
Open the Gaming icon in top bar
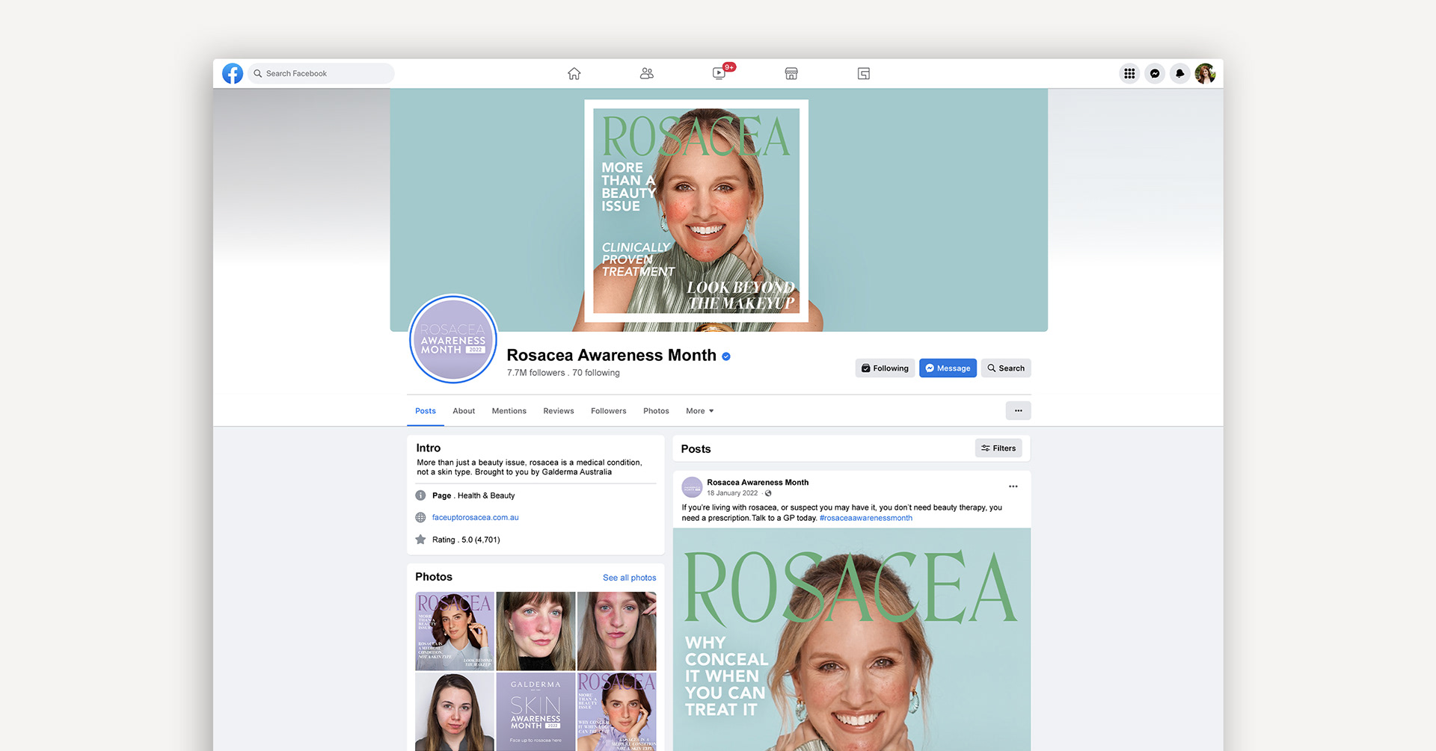(864, 73)
